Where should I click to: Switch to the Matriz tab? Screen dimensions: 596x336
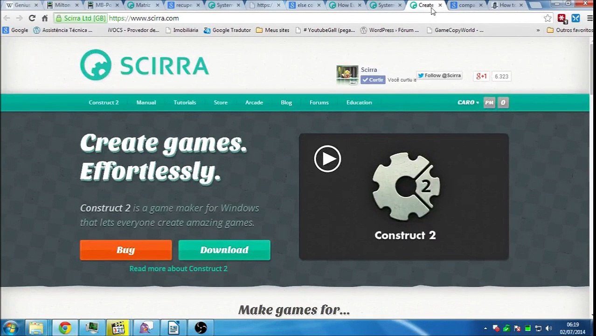pyautogui.click(x=143, y=5)
